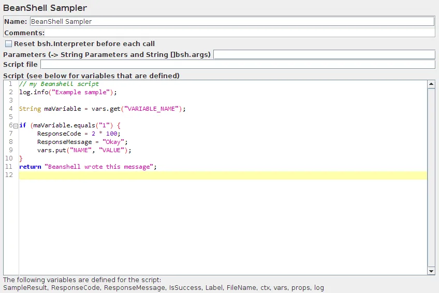Click the log.info statement on line 2
Screen dimensions: 439x293
pyautogui.click(x=68, y=92)
